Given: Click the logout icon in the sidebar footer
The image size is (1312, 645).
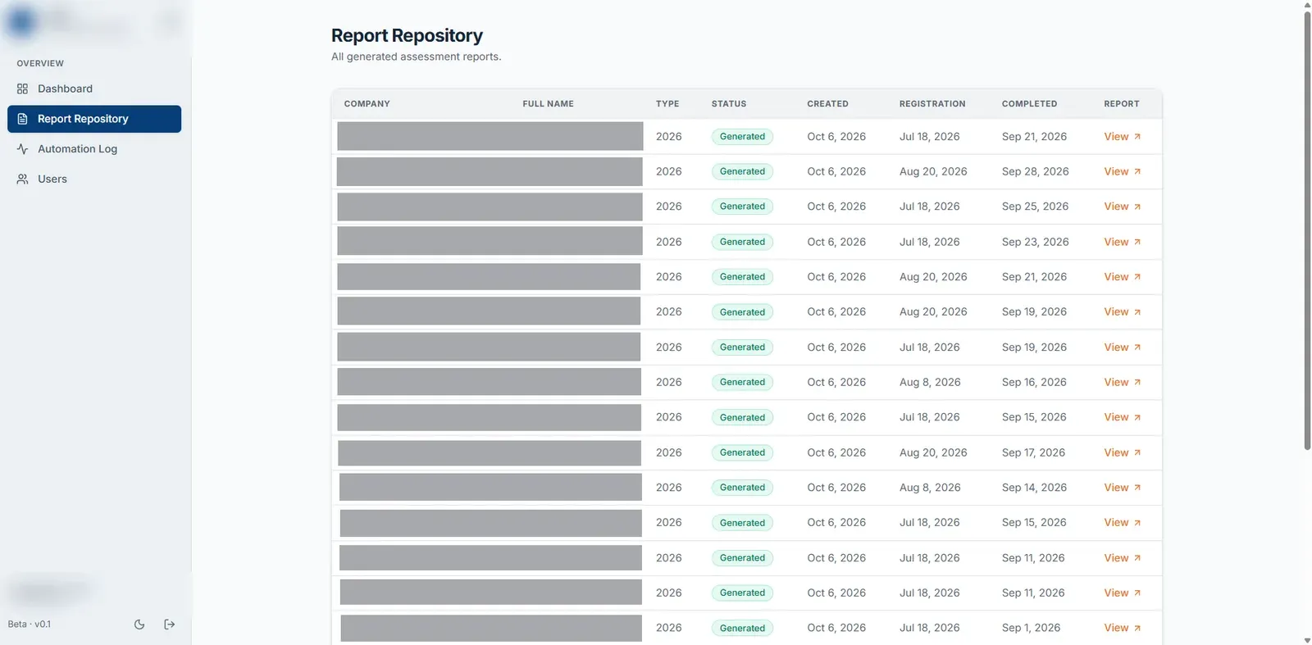Looking at the screenshot, I should point(170,625).
